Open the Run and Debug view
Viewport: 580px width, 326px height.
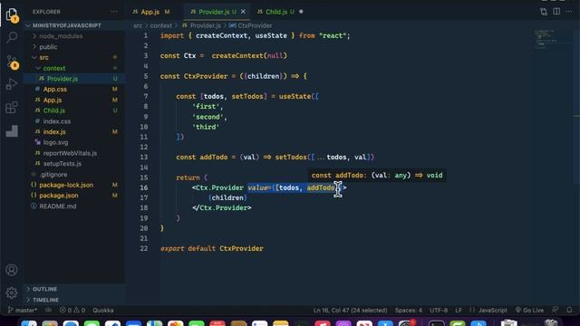tap(12, 84)
